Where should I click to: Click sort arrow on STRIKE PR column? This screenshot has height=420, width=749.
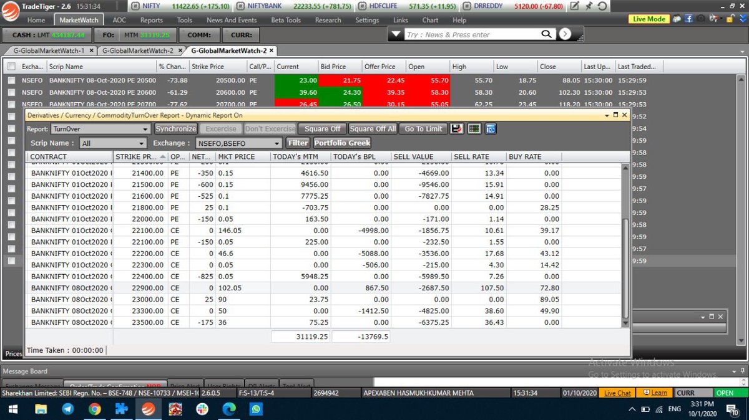pos(164,156)
